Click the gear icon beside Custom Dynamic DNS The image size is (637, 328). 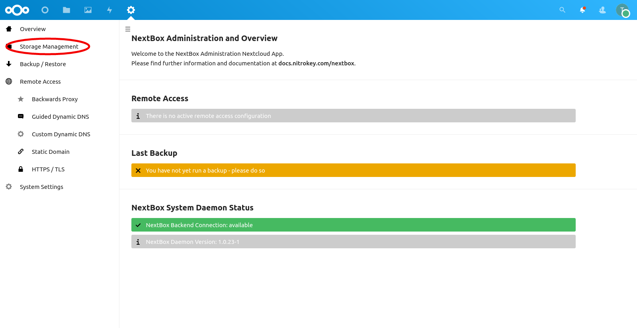[x=21, y=134]
